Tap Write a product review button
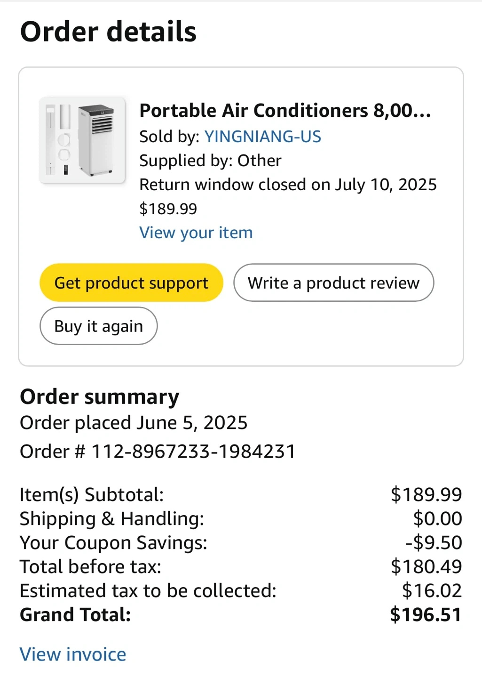This screenshot has height=678, width=482. 333,283
